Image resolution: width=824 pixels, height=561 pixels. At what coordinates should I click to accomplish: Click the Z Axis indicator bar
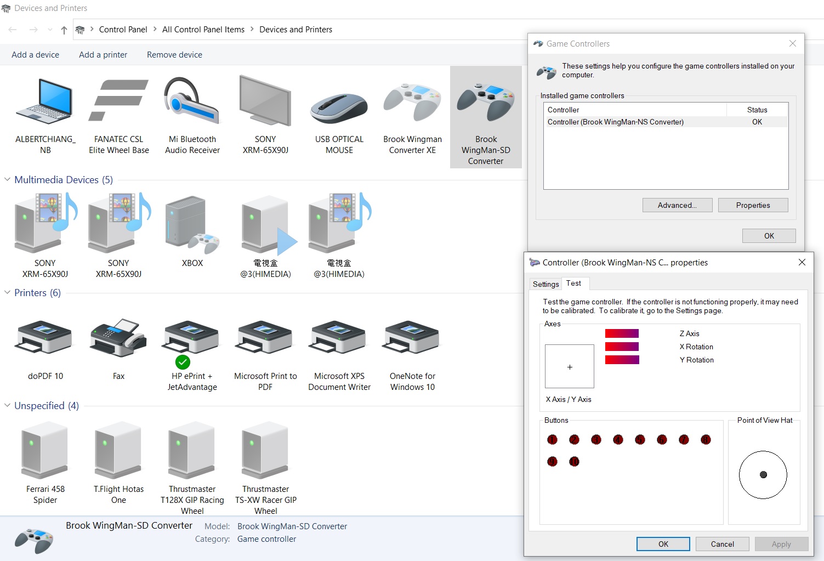[x=622, y=333]
